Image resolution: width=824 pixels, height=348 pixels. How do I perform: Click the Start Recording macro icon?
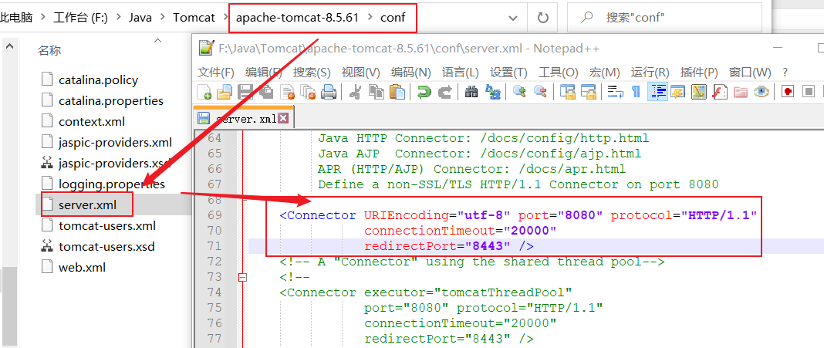[x=788, y=92]
